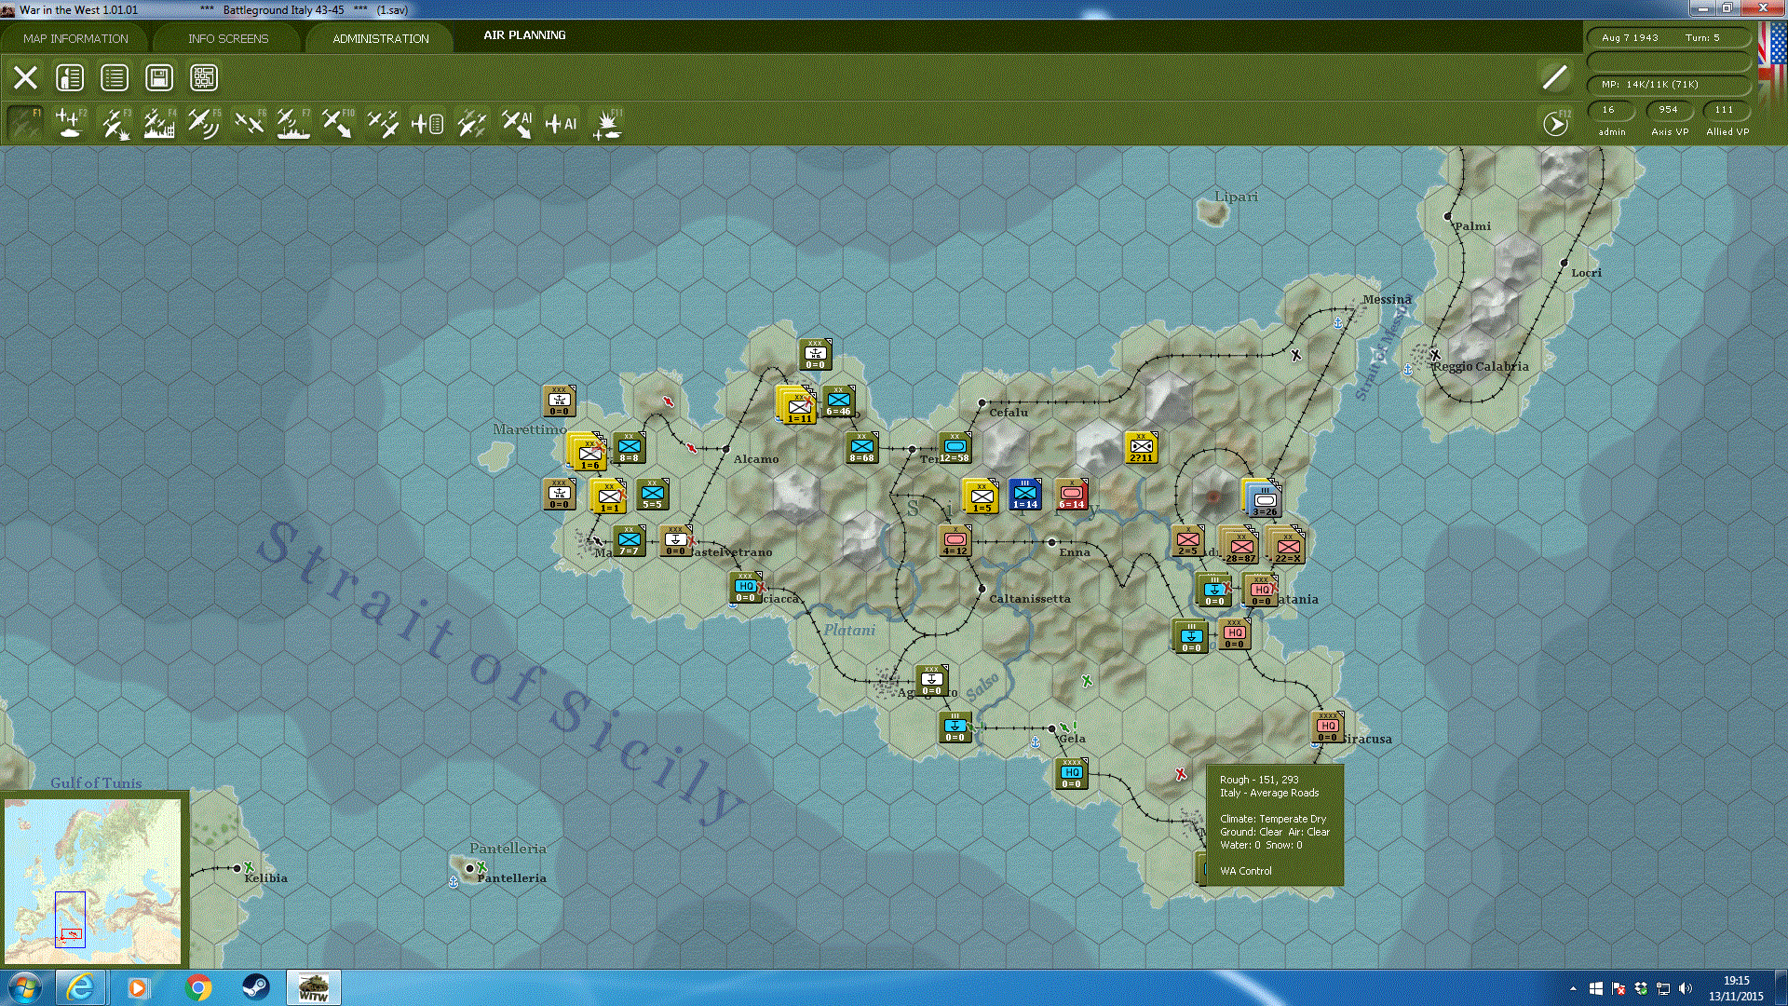Open the grid map preferences icon beside the save icon
Viewport: 1788px width, 1006px height.
click(x=204, y=77)
